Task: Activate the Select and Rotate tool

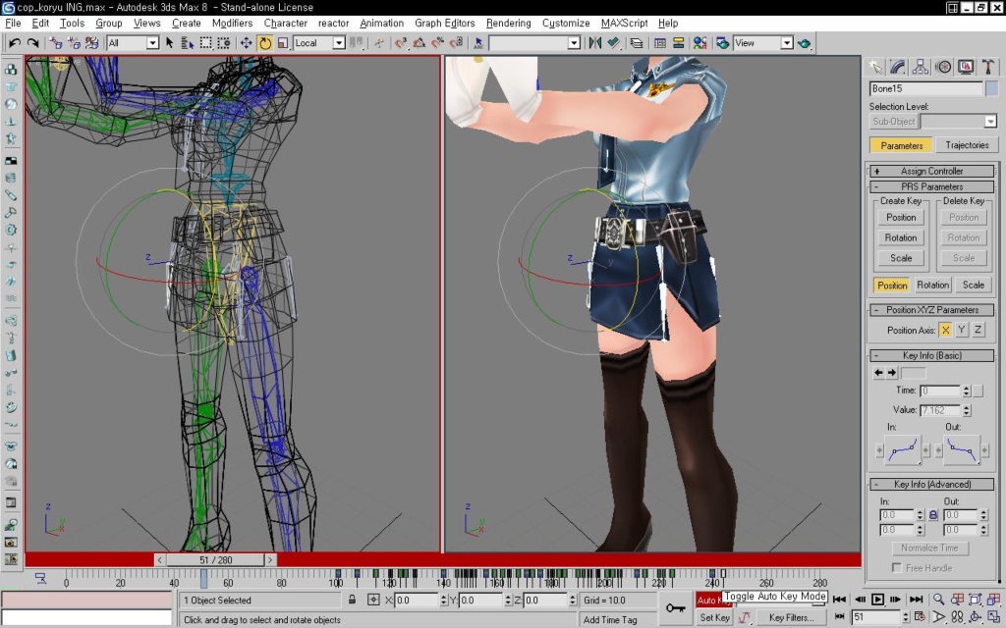Action: (264, 43)
